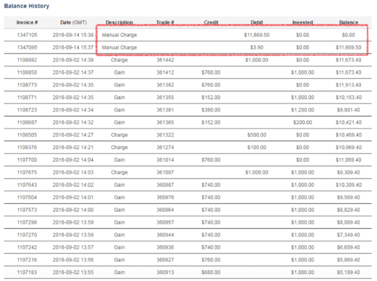Click the Description column header
This screenshot has width=377, height=281.
[120, 22]
